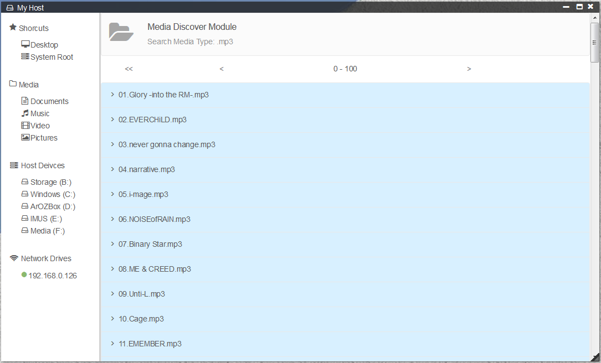Click the Pictures image icon

pyautogui.click(x=25, y=137)
